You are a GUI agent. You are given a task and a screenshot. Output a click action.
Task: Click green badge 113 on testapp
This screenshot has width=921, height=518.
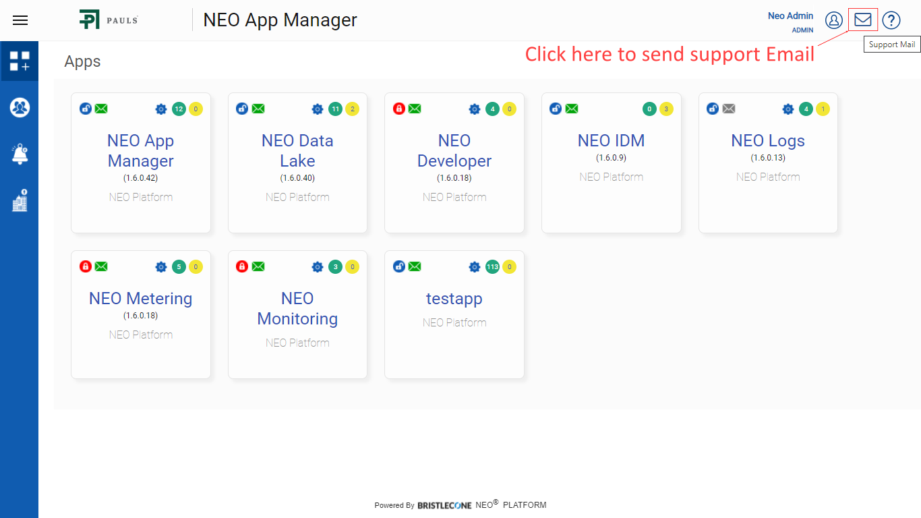pyautogui.click(x=492, y=267)
